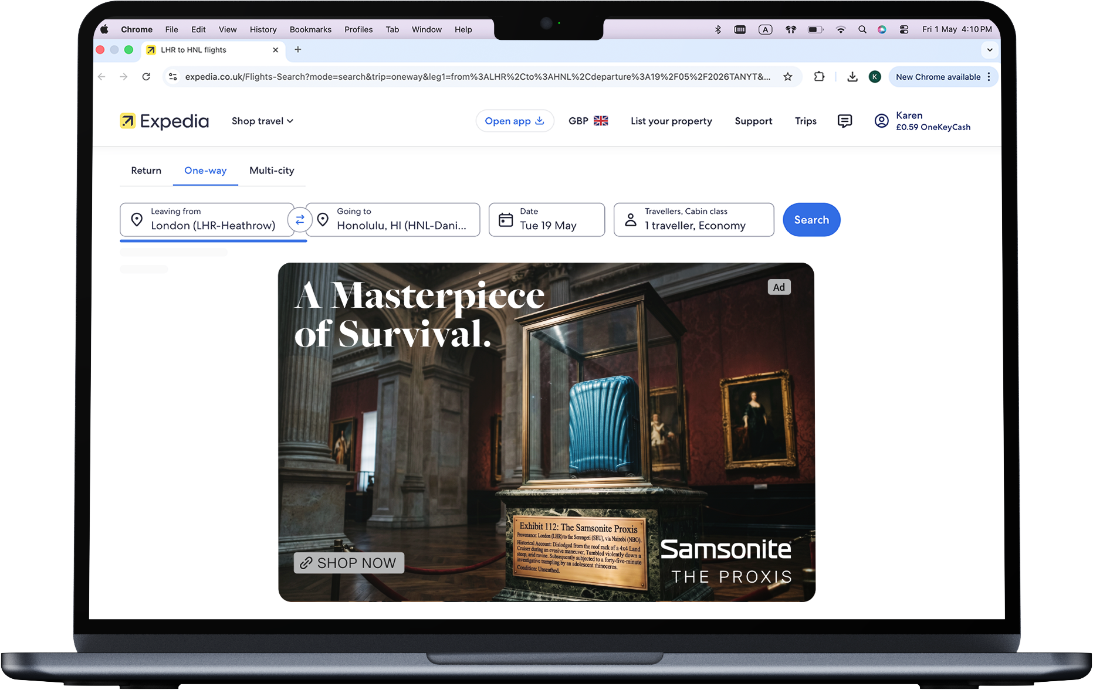The width and height of the screenshot is (1093, 690).
Task: Click the keyboard input source icon
Action: 765,29
